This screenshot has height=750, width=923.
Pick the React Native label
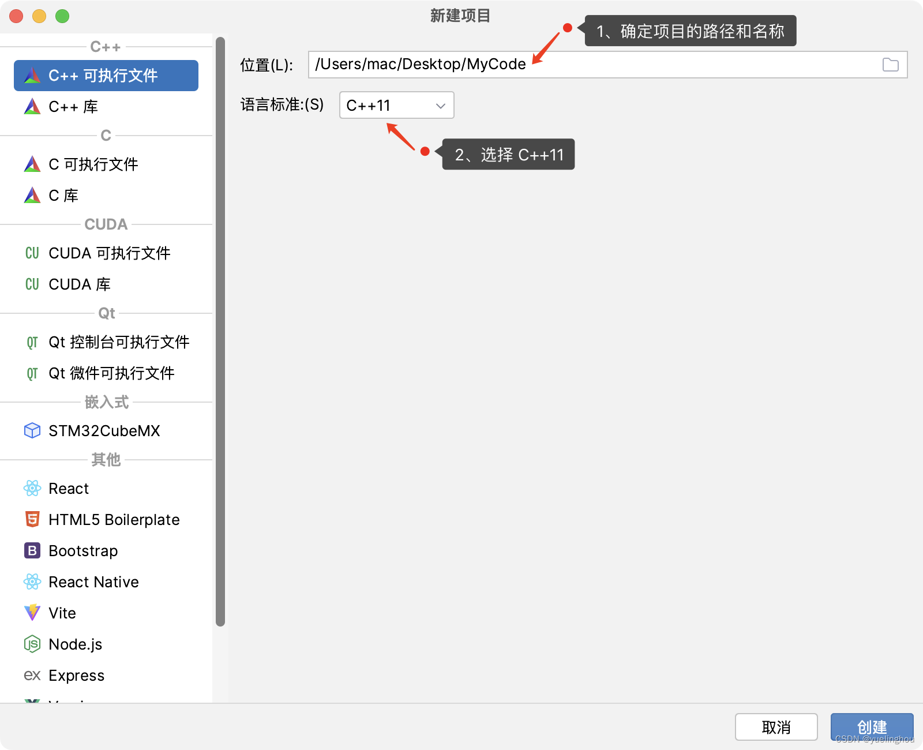[x=93, y=582]
